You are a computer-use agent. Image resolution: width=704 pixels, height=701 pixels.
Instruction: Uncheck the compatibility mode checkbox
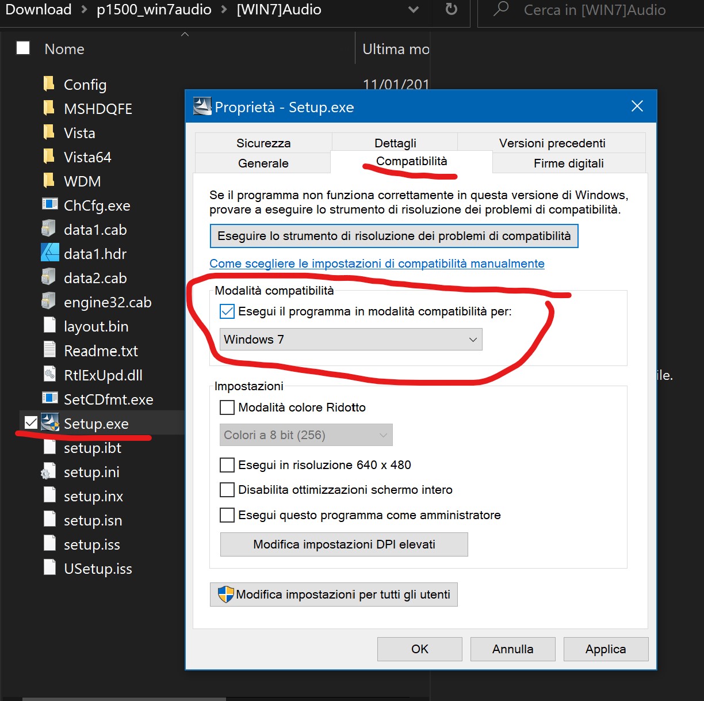click(x=228, y=312)
